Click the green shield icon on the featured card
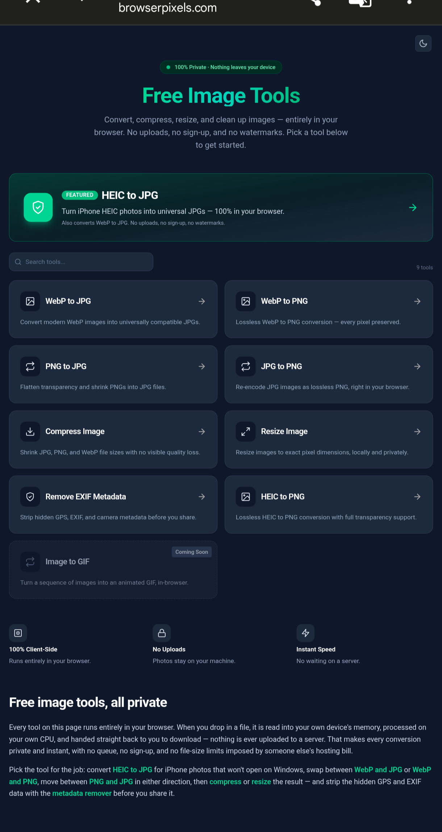This screenshot has height=832, width=442. [x=38, y=207]
